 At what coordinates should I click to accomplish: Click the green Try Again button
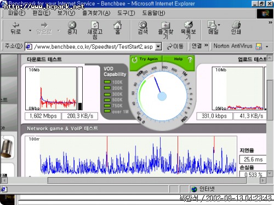146,59
